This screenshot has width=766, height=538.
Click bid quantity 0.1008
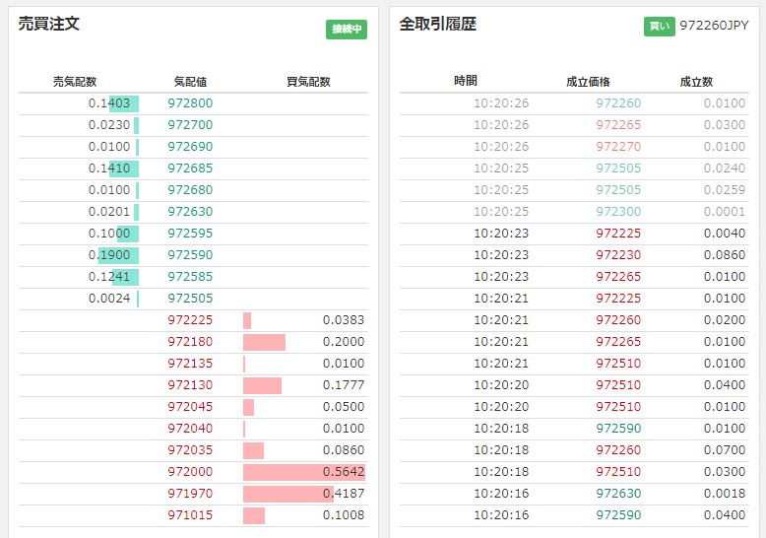pyautogui.click(x=344, y=515)
